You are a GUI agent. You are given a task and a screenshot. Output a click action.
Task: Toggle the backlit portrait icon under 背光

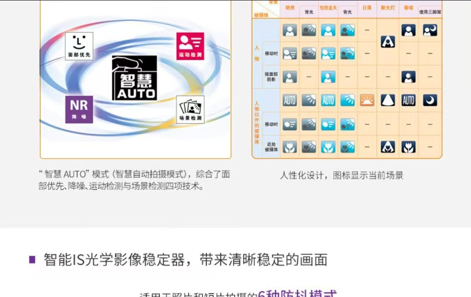[308, 30]
